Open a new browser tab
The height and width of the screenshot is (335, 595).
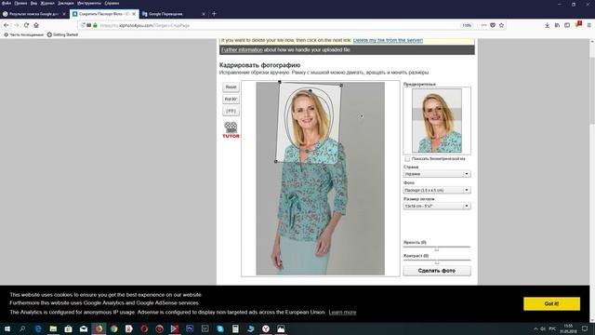click(214, 14)
